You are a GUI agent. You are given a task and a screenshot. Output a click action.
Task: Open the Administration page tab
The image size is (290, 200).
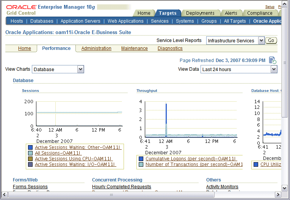96,48
